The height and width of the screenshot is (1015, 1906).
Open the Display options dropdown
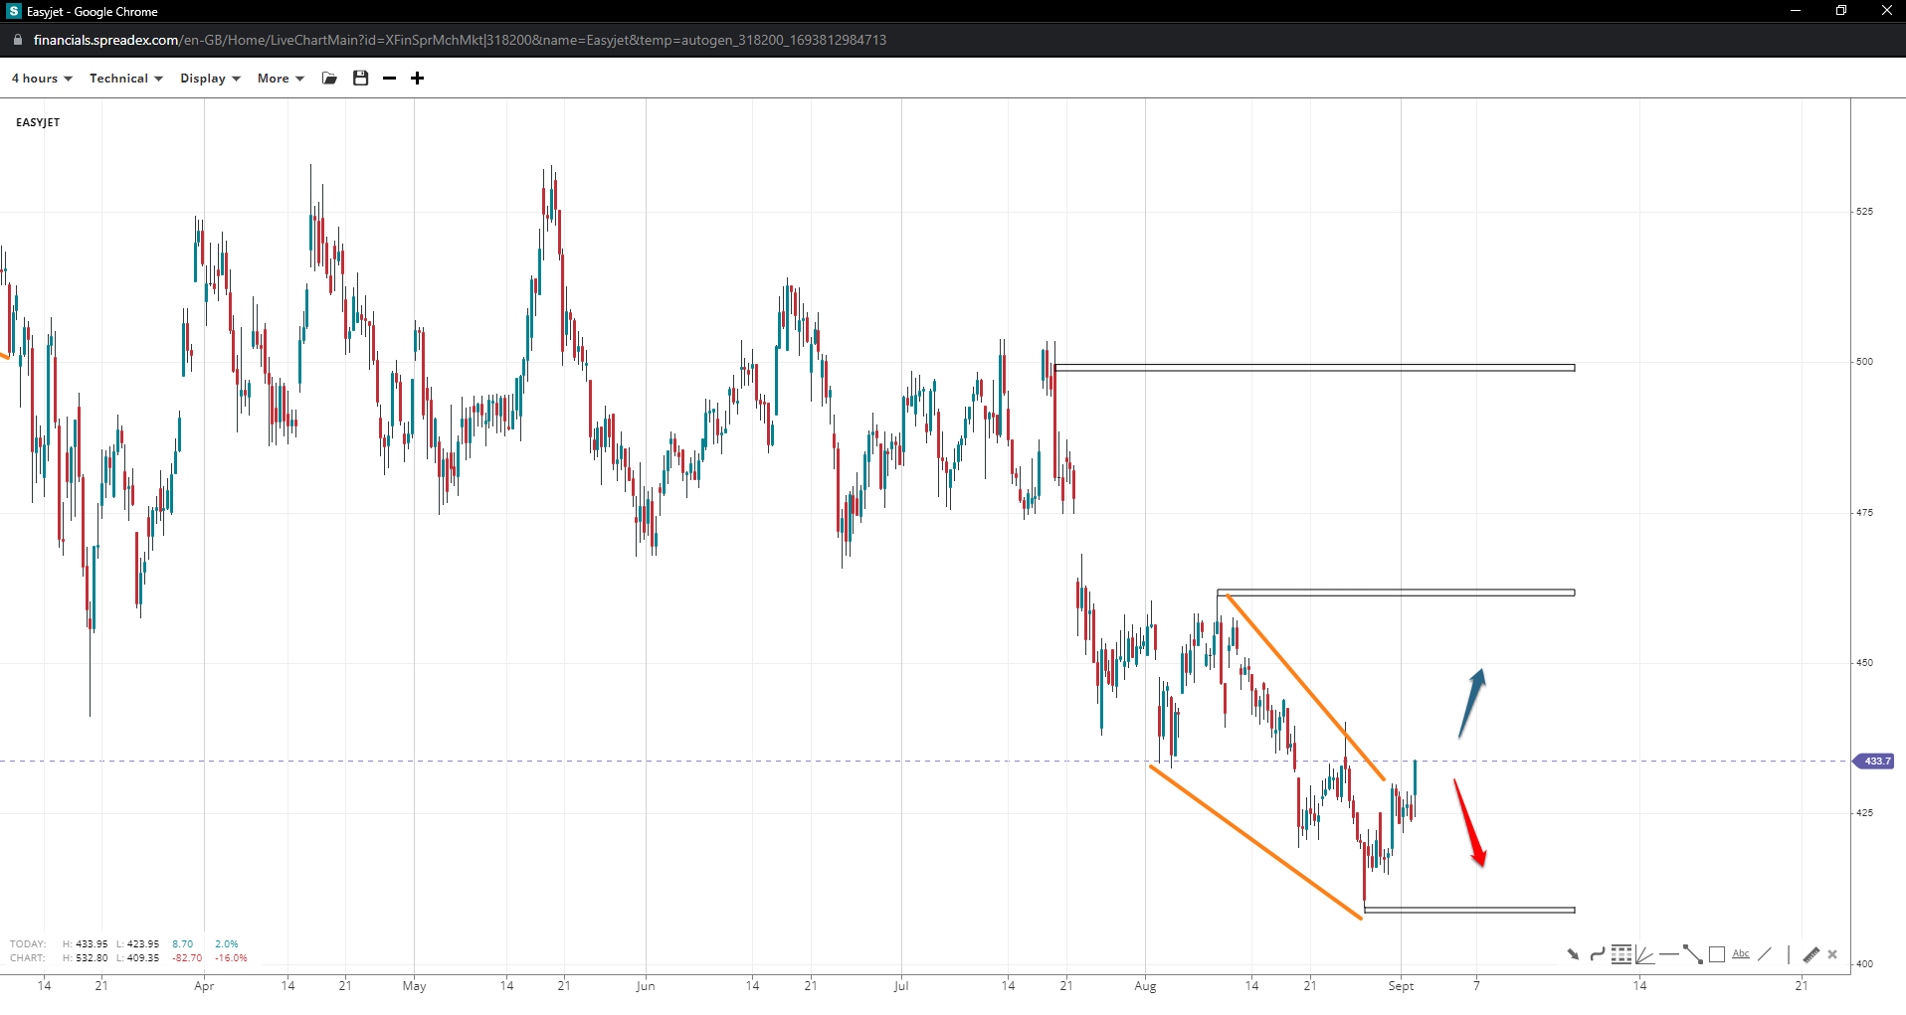pos(210,79)
